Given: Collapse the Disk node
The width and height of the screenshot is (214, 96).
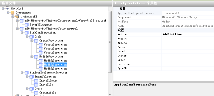Looking at the screenshot, I should [27, 36].
